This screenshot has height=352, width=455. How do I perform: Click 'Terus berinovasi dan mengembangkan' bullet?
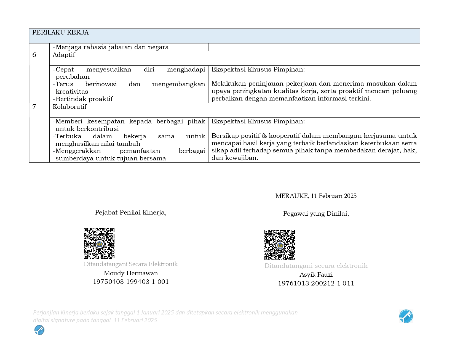[129, 88]
